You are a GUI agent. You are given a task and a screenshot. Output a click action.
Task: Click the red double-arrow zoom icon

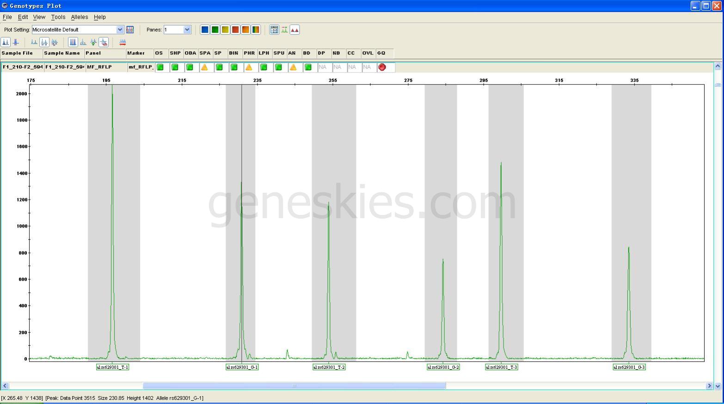(123, 42)
